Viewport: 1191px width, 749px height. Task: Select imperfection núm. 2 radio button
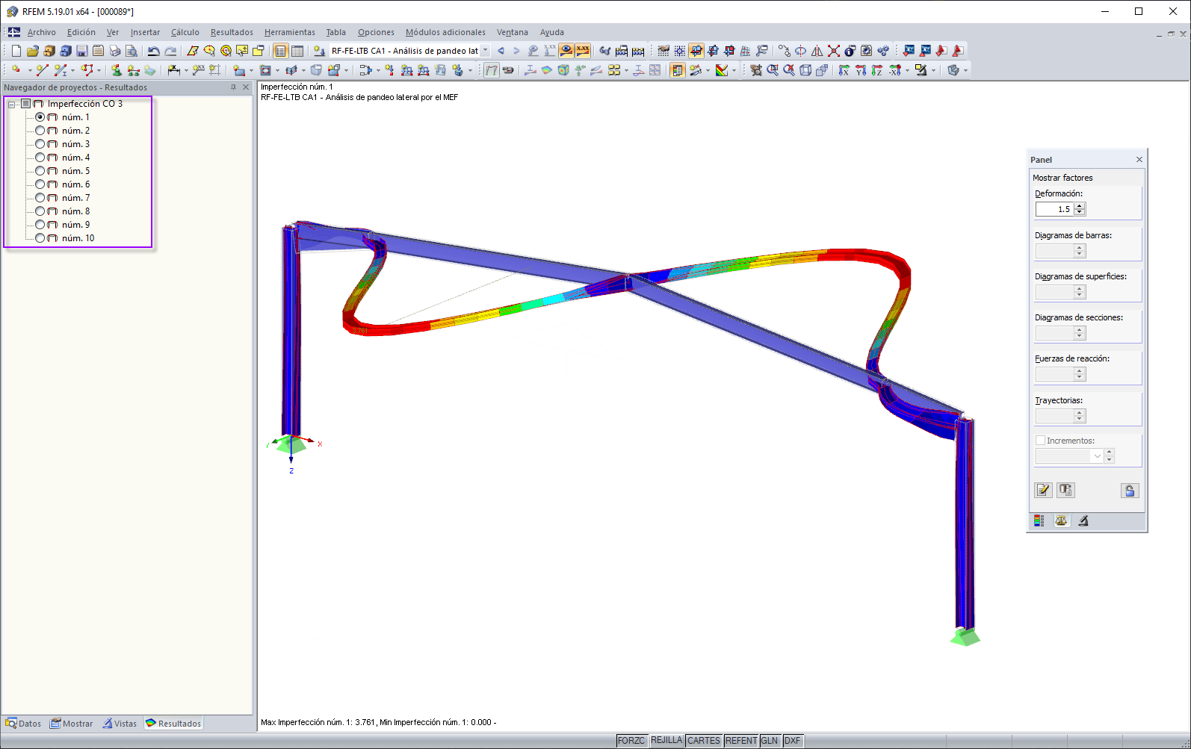pyautogui.click(x=40, y=131)
